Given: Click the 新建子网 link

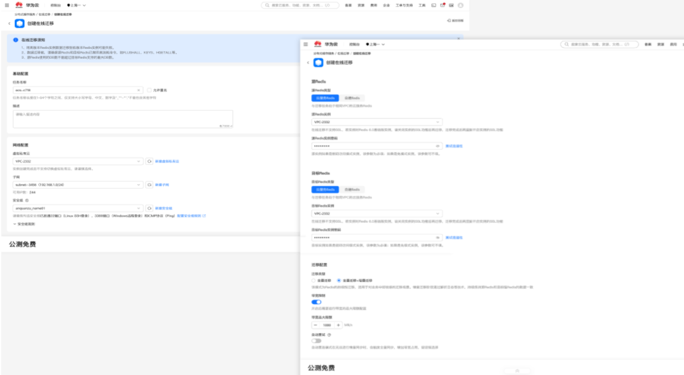Looking at the screenshot, I should pyautogui.click(x=162, y=185).
